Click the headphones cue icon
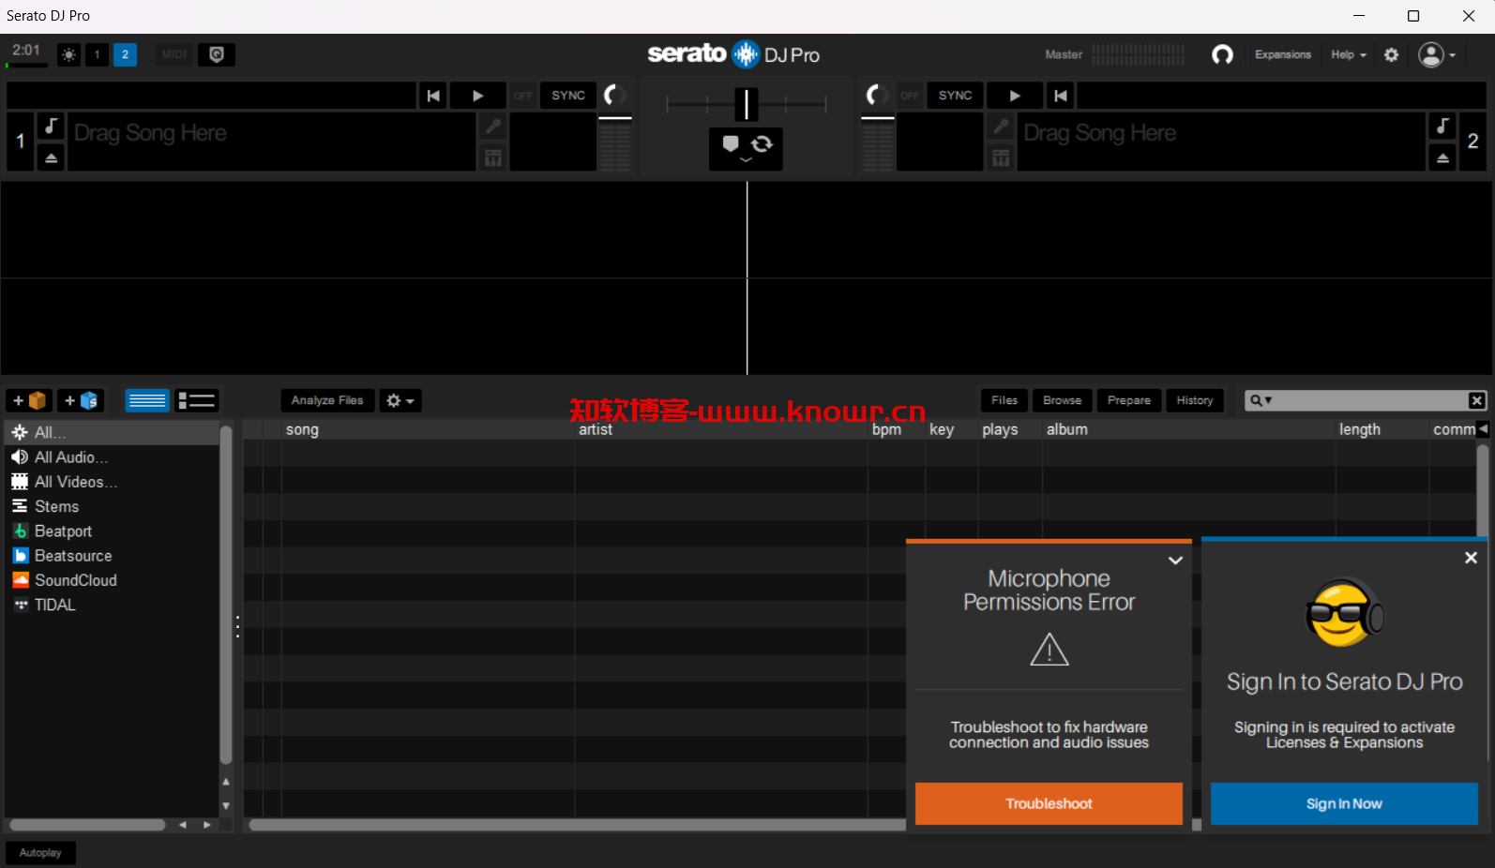The width and height of the screenshot is (1495, 868). (1222, 55)
